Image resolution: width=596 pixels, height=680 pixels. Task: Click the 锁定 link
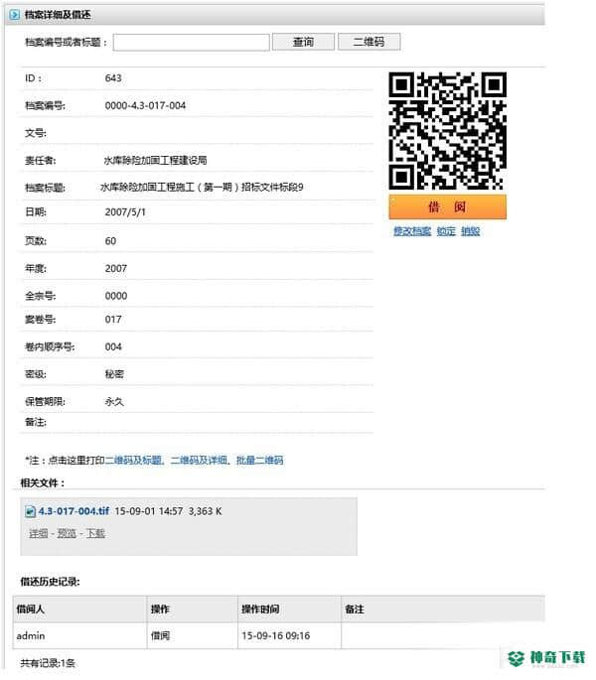(x=446, y=231)
